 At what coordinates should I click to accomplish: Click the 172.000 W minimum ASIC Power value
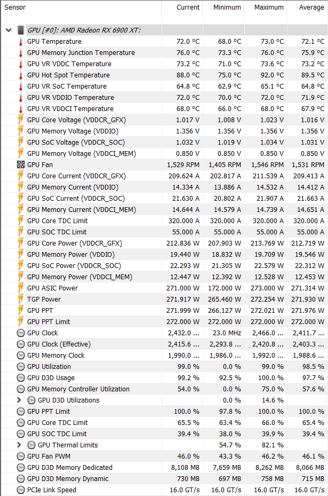225,288
